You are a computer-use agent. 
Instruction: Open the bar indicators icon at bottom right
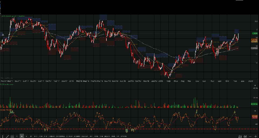click(245, 136)
